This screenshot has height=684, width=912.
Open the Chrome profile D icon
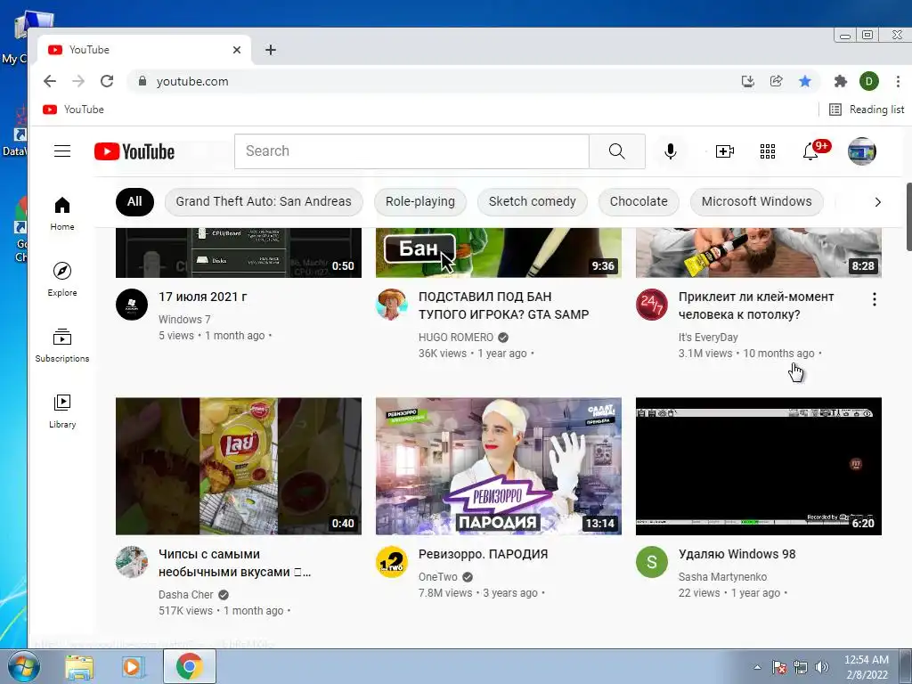[869, 81]
